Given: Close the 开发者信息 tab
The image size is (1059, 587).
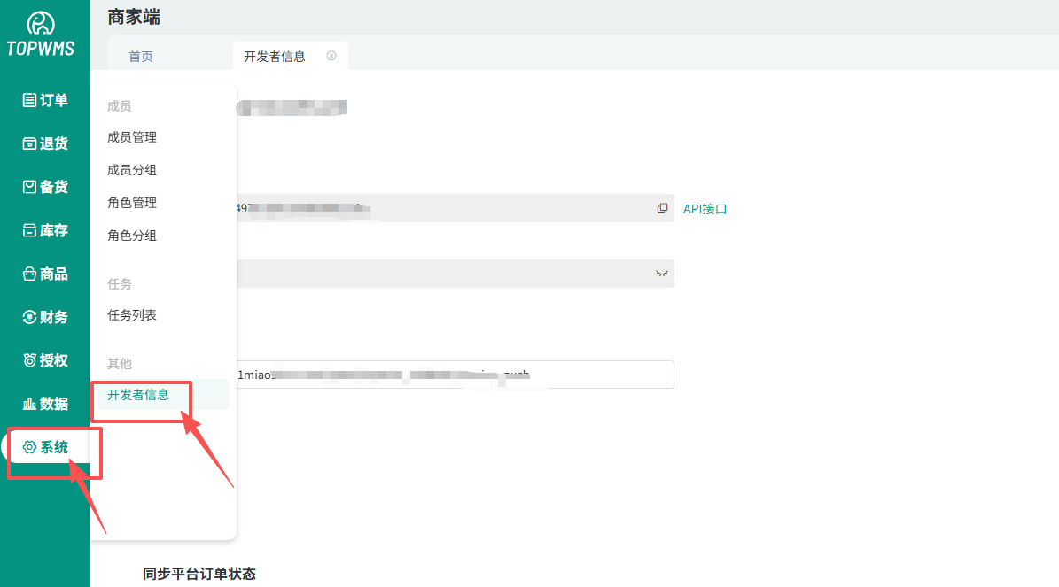Looking at the screenshot, I should [x=331, y=55].
